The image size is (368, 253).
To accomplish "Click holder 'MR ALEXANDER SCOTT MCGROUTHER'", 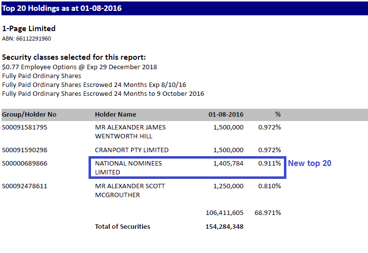I will point(130,191).
